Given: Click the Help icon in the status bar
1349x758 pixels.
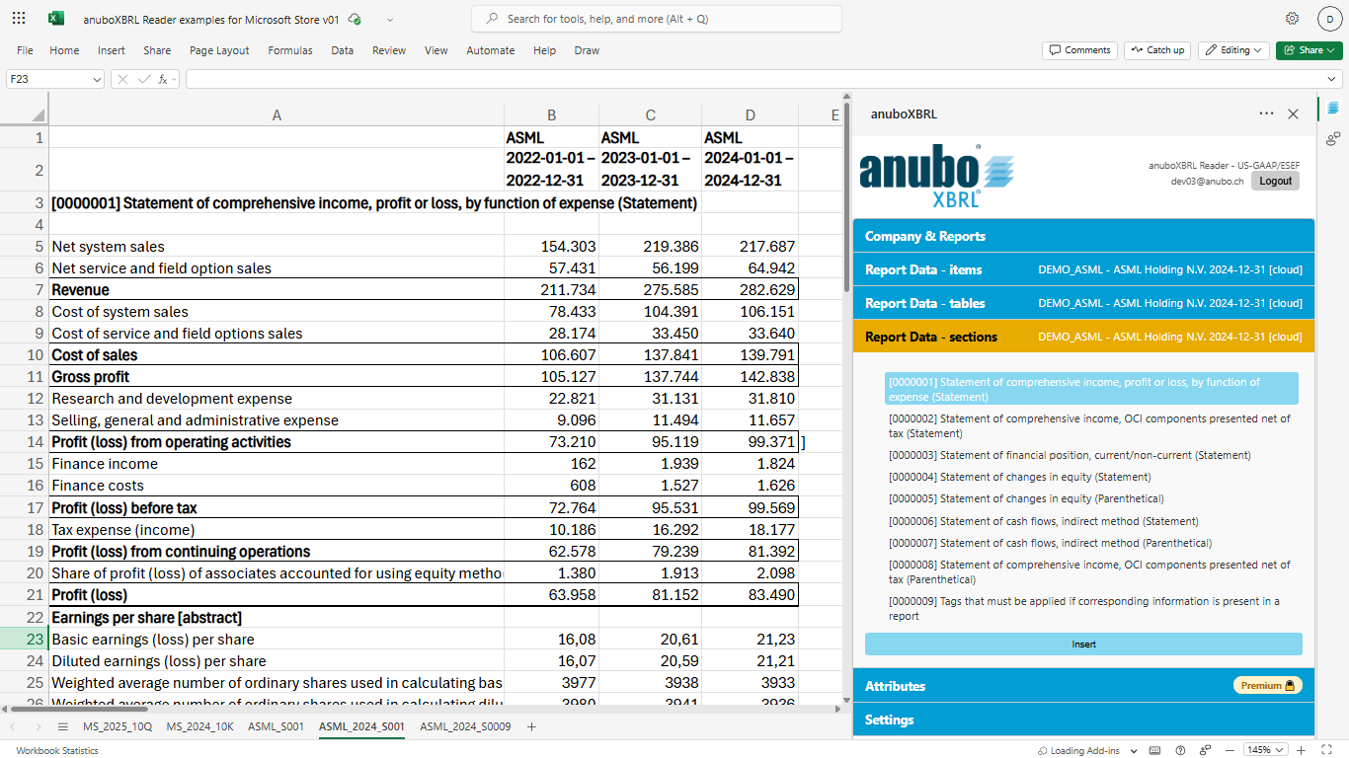Looking at the screenshot, I should pyautogui.click(x=1180, y=750).
